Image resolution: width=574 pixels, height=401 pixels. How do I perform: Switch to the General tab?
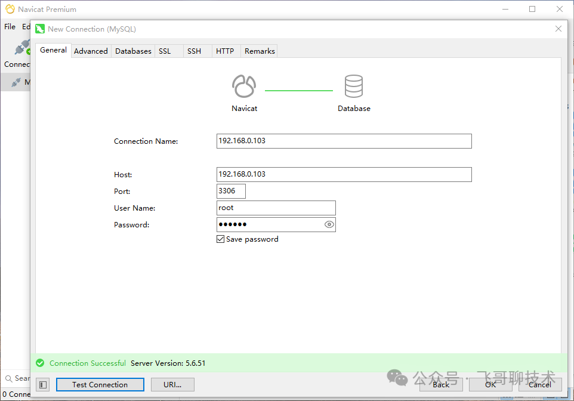(54, 50)
